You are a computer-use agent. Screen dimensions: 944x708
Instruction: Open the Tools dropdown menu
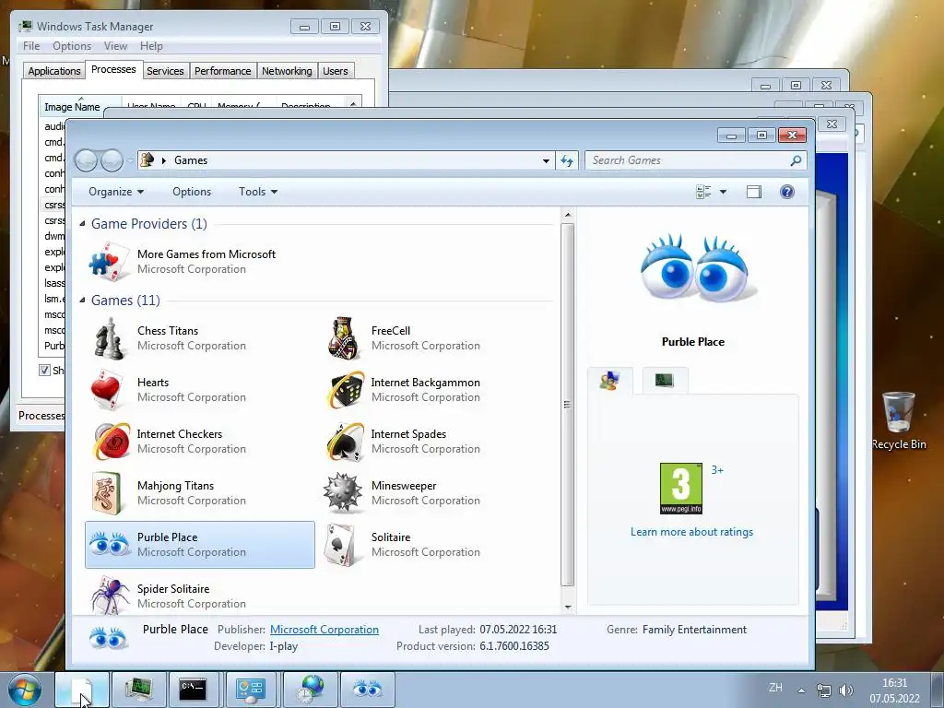click(x=258, y=192)
